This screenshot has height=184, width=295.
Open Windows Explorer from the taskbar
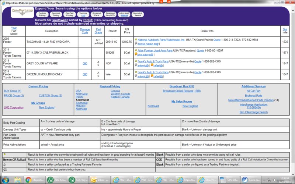(17, 180)
